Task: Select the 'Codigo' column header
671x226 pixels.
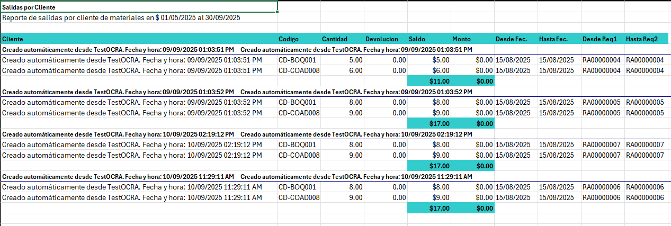Action: [299, 39]
